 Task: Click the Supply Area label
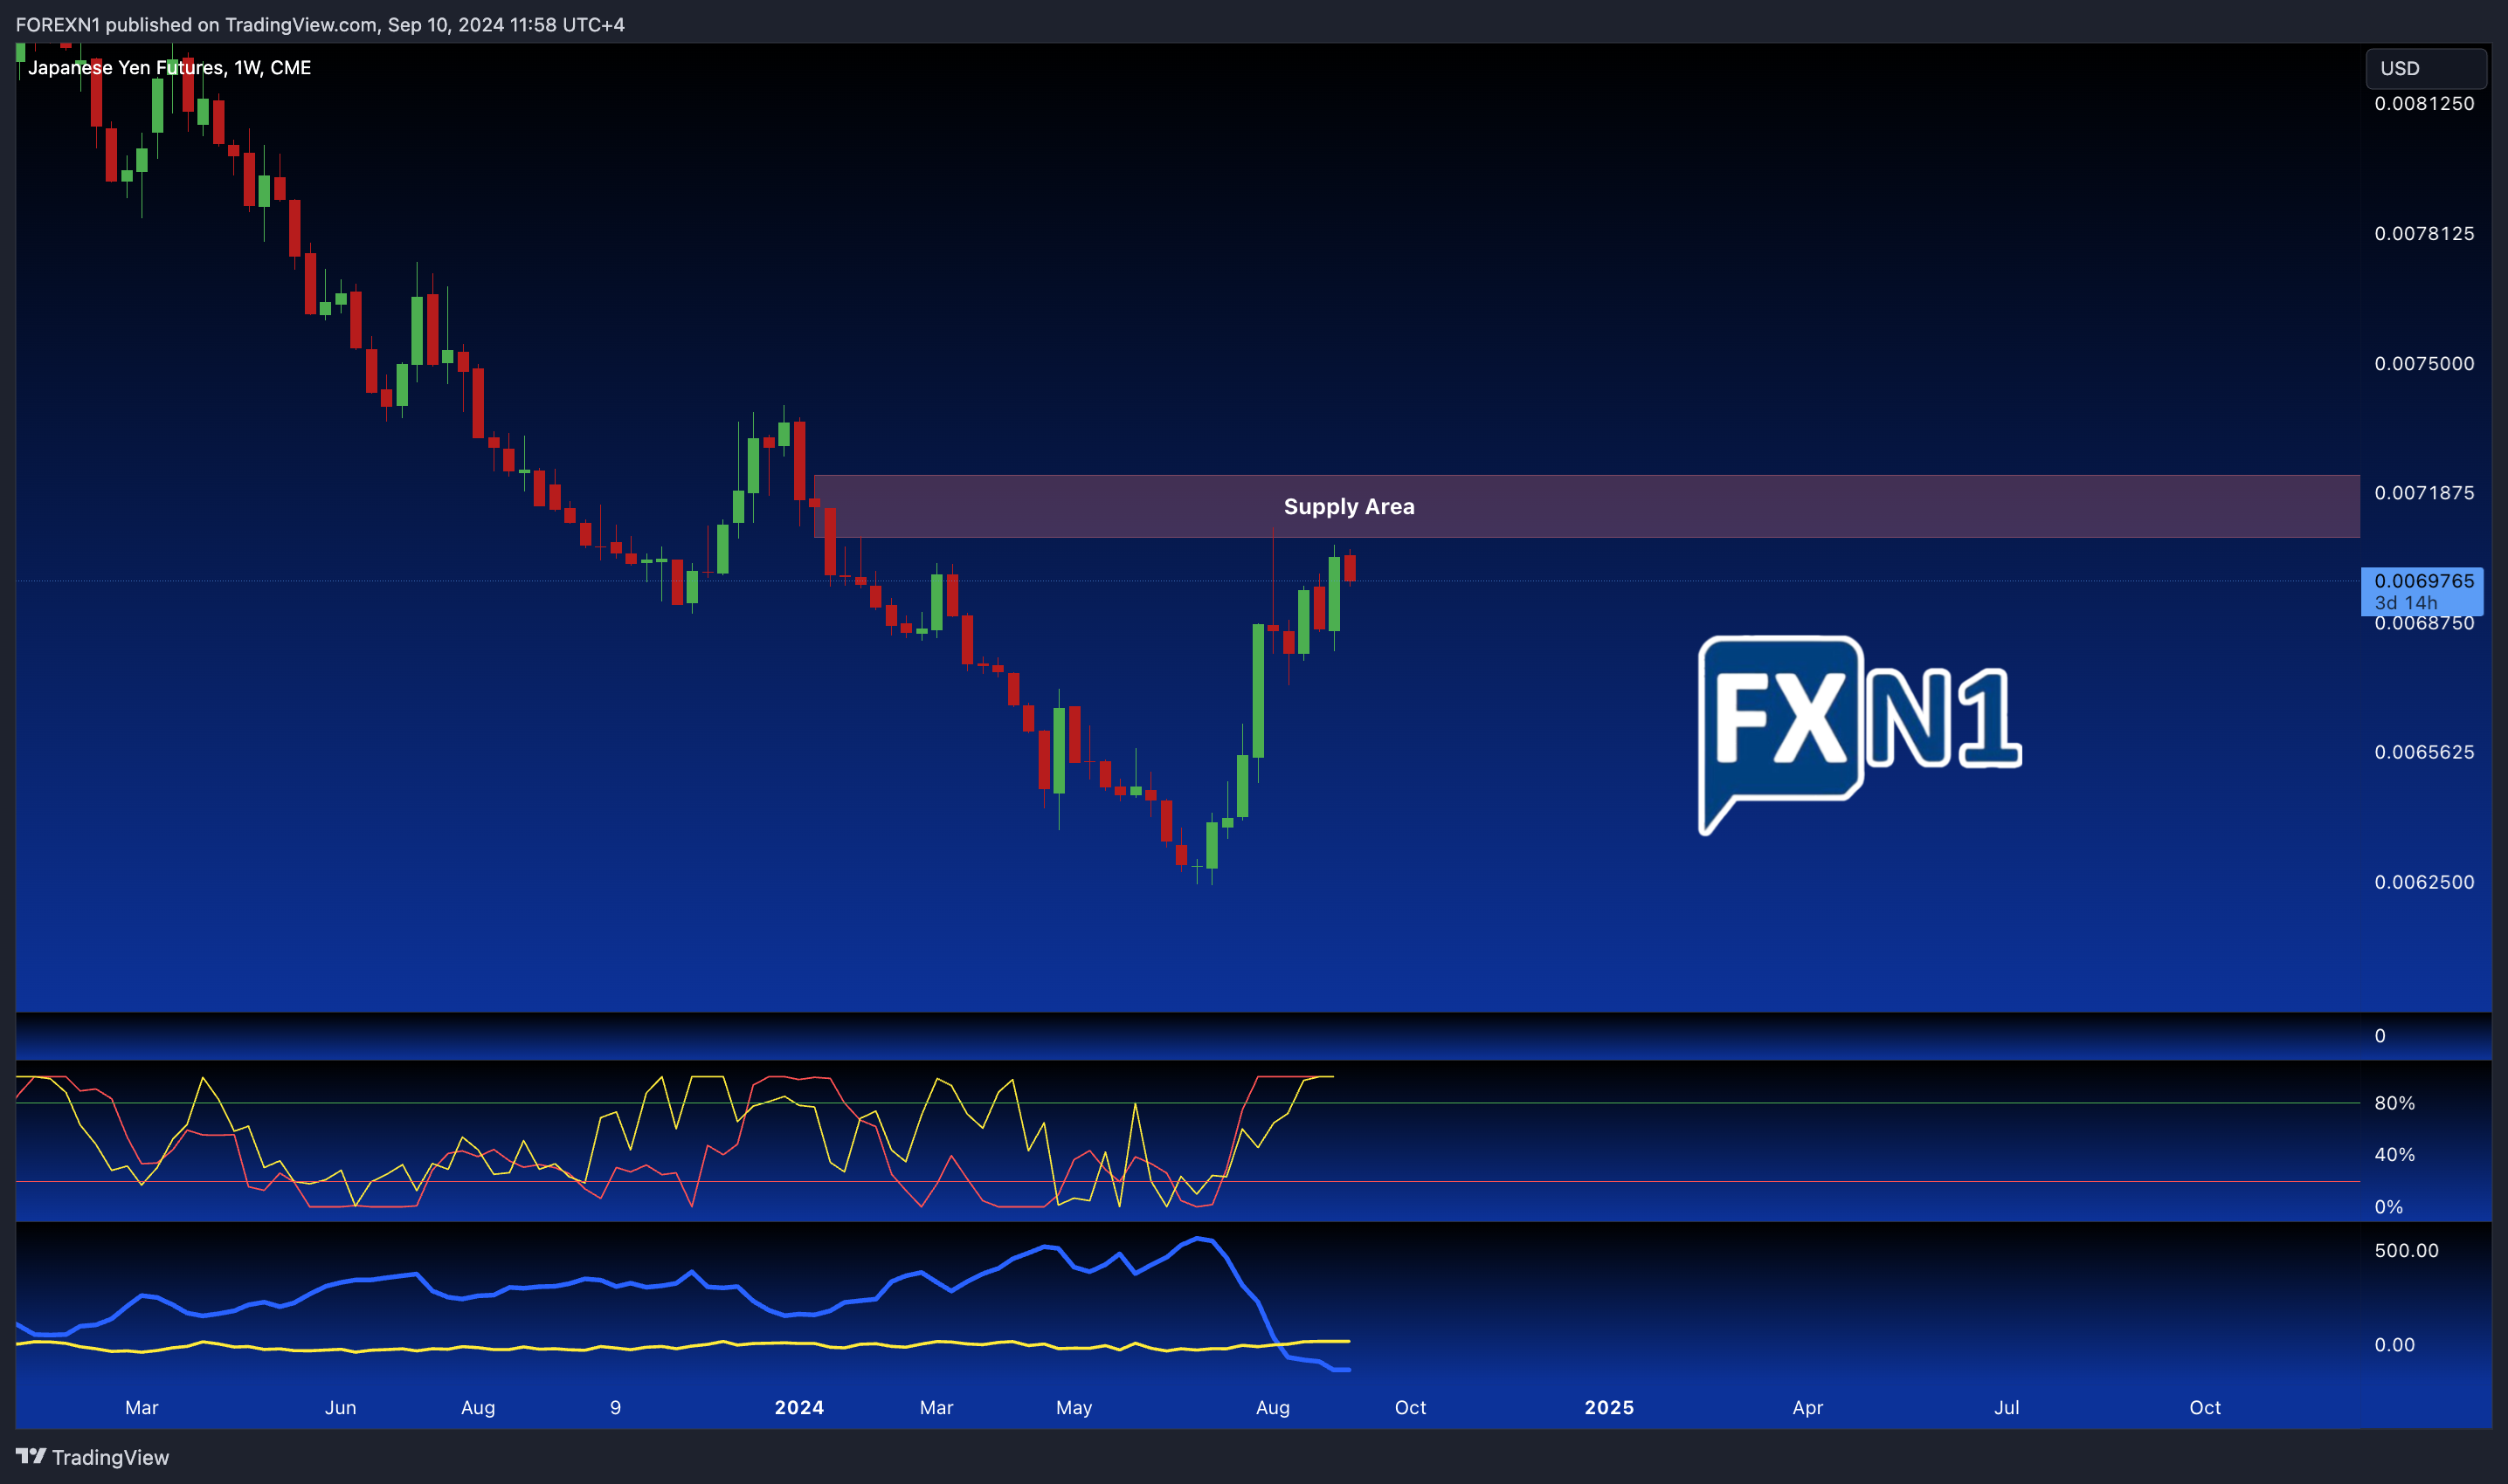pos(1349,506)
